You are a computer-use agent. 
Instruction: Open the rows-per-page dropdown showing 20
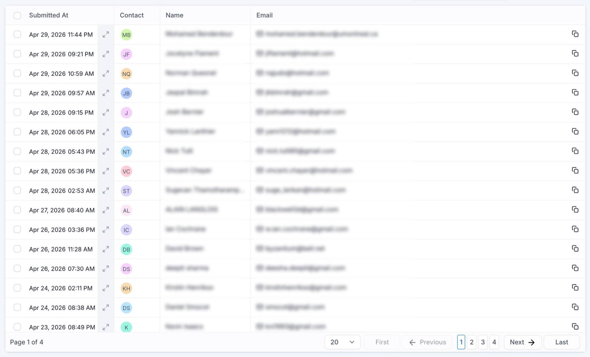343,342
